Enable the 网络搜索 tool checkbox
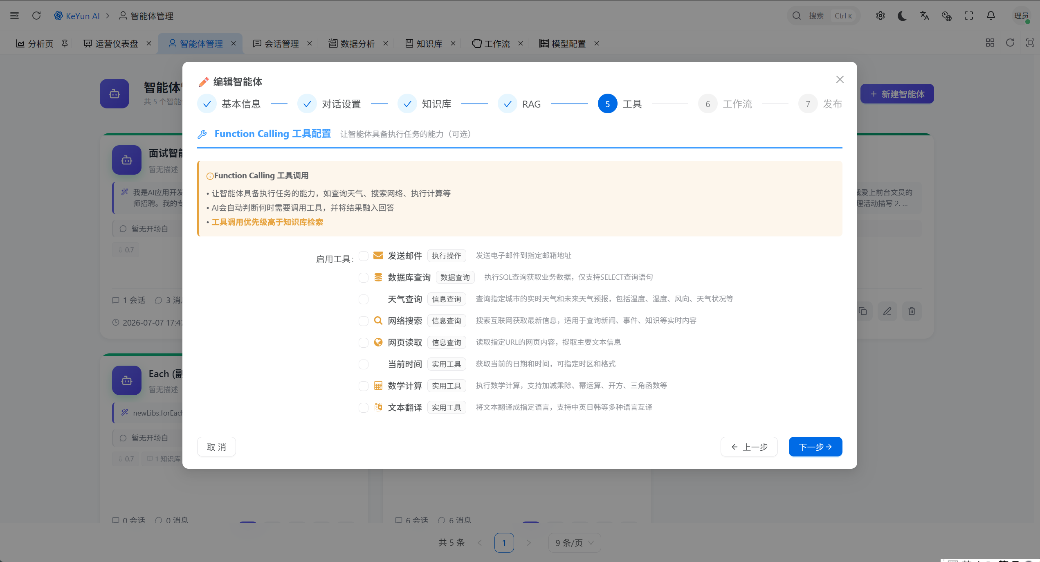The height and width of the screenshot is (562, 1040). pyautogui.click(x=364, y=321)
